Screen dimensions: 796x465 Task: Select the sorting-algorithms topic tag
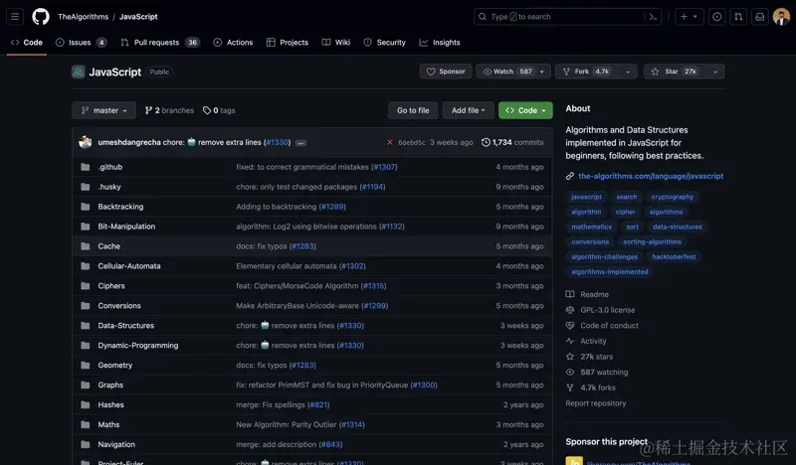tap(653, 241)
